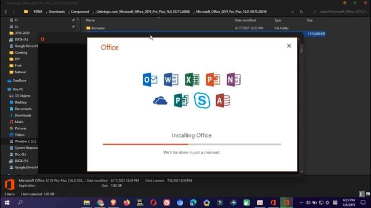Click #DNA in the address breadcrumb
The height and width of the screenshot is (208, 371).
click(x=38, y=12)
